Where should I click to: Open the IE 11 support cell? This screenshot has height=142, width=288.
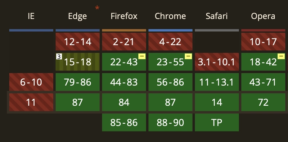click(31, 102)
